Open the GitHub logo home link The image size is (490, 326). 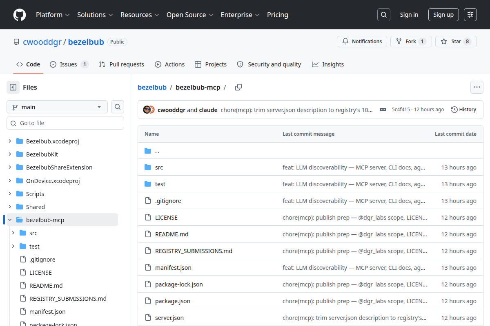click(x=20, y=15)
